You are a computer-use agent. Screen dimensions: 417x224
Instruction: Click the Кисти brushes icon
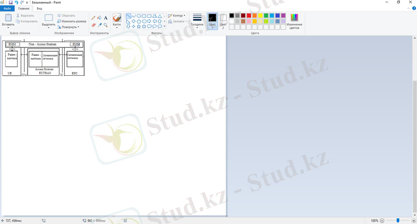(x=117, y=18)
